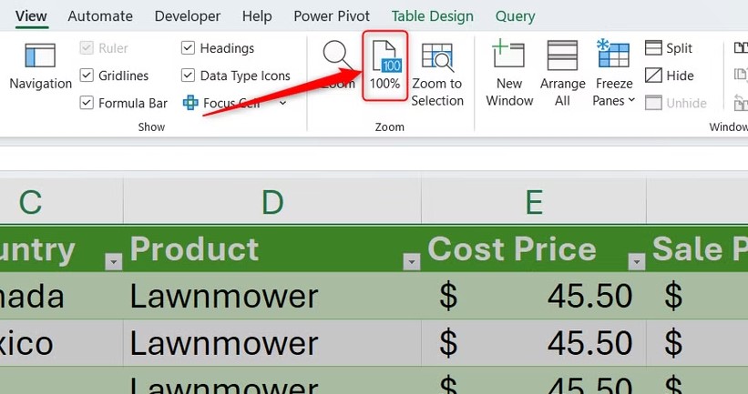This screenshot has height=394, width=748.
Task: Select Lawnmower cell in Canada row
Action: pyautogui.click(x=272, y=296)
